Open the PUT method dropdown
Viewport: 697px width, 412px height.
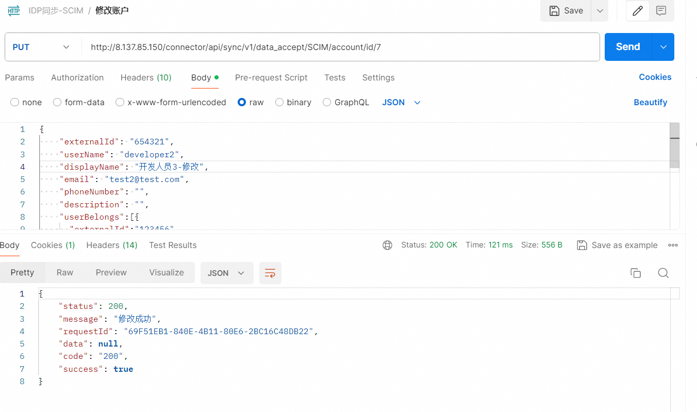(x=42, y=47)
